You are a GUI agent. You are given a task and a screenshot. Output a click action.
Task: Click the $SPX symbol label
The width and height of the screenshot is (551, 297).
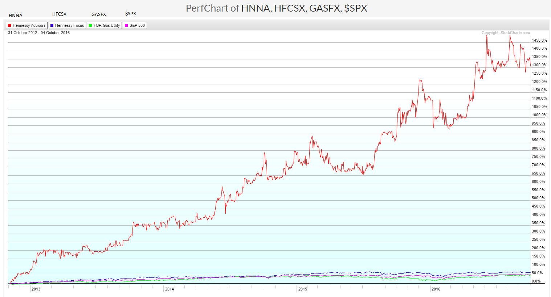[x=130, y=13]
